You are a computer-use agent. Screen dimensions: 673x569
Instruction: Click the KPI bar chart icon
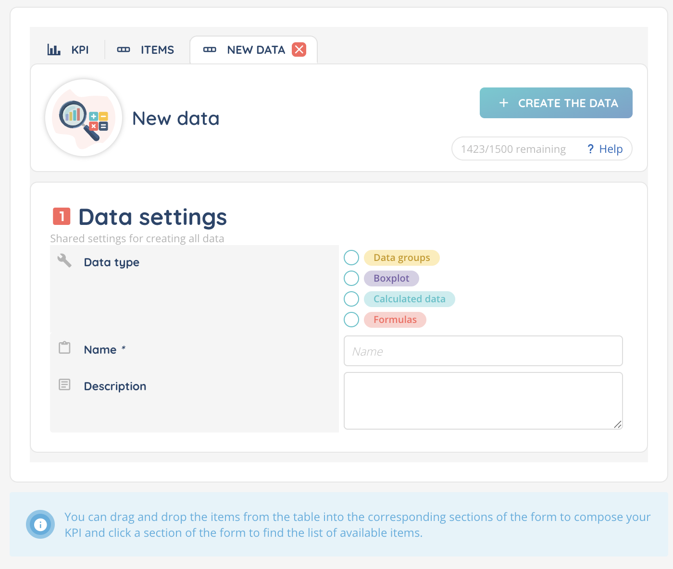click(x=54, y=50)
